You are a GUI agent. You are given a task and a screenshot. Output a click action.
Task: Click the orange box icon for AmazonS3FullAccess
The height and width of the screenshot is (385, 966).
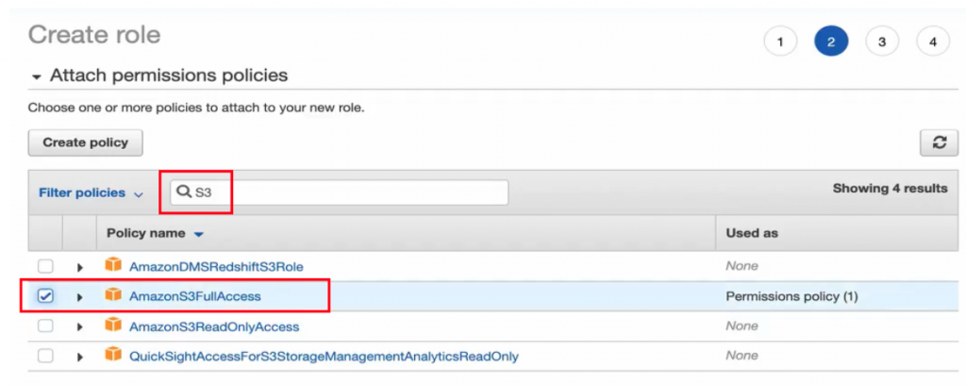coord(113,295)
